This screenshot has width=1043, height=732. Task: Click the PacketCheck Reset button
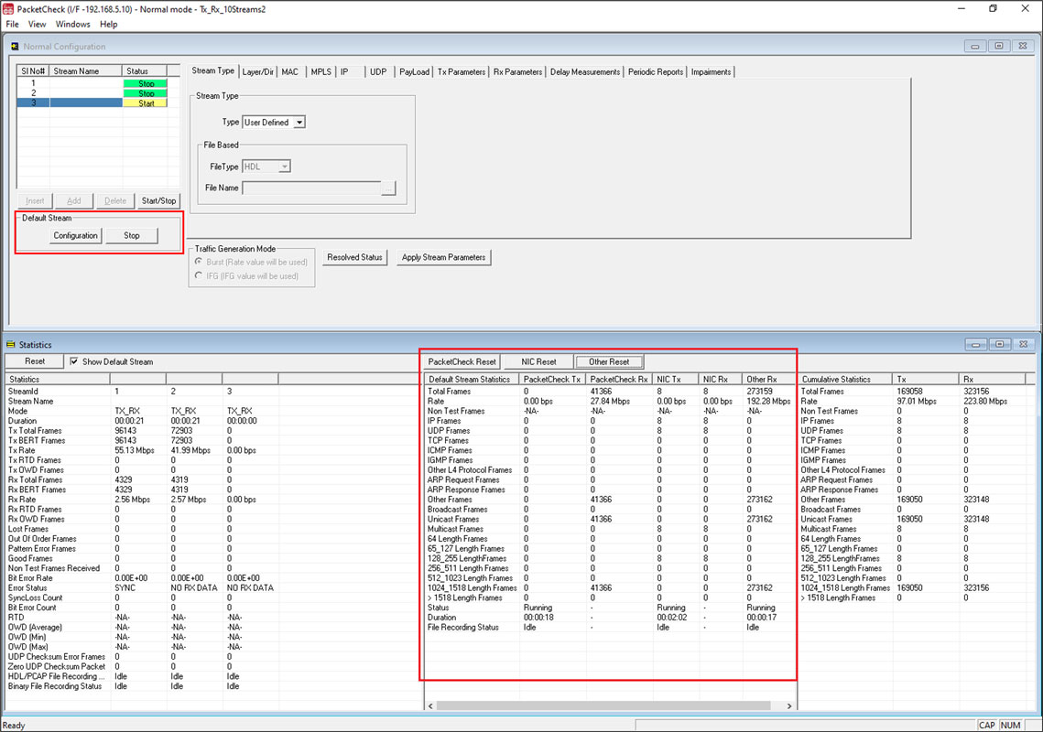pyautogui.click(x=462, y=361)
